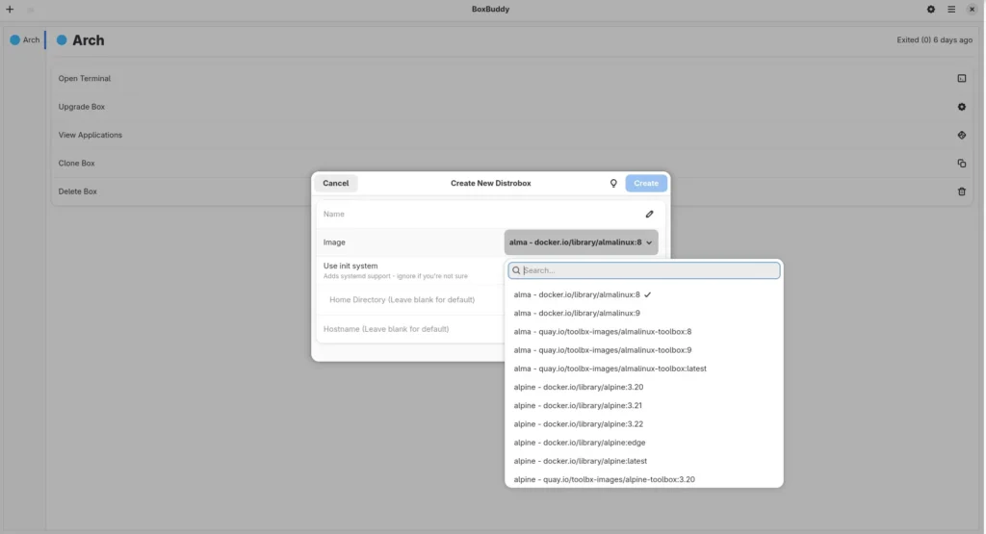The image size is (986, 534).
Task: Click the Exited (0) 6 days ago status
Action: [934, 39]
